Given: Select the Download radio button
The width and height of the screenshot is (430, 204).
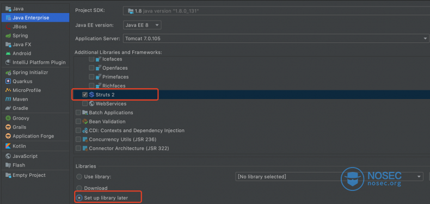Looking at the screenshot, I should pyautogui.click(x=79, y=188).
